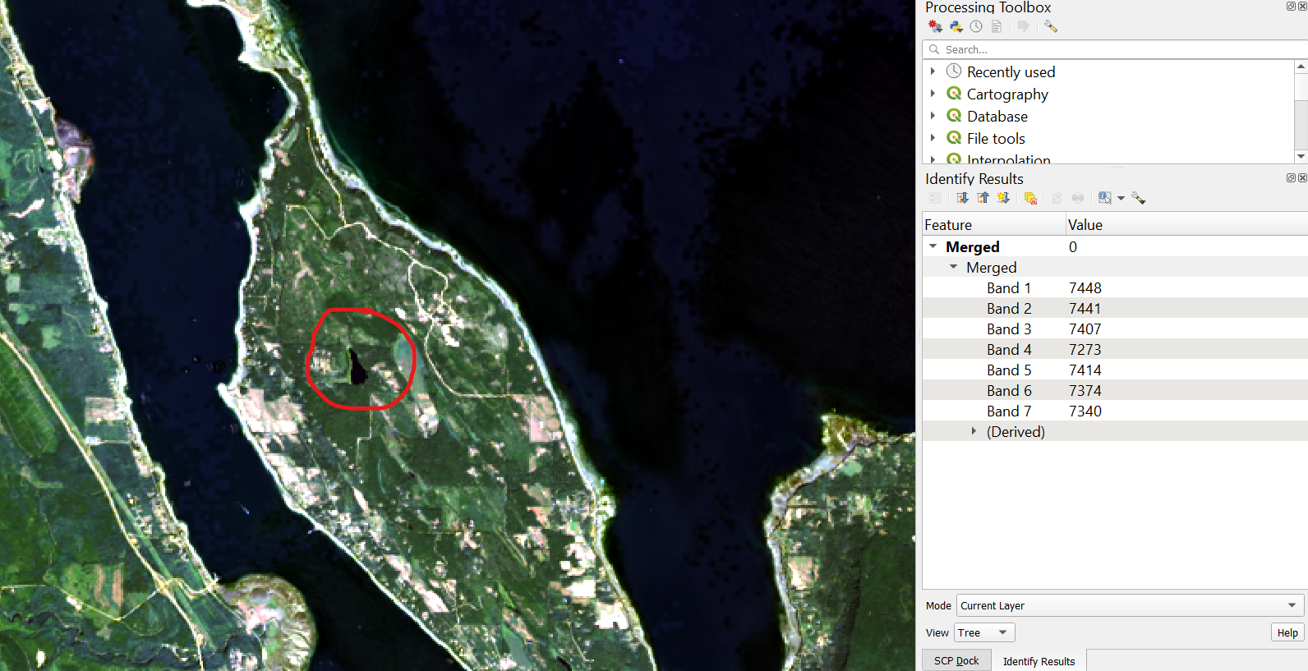Select Cartography tree item
The height and width of the screenshot is (671, 1308).
click(1007, 94)
